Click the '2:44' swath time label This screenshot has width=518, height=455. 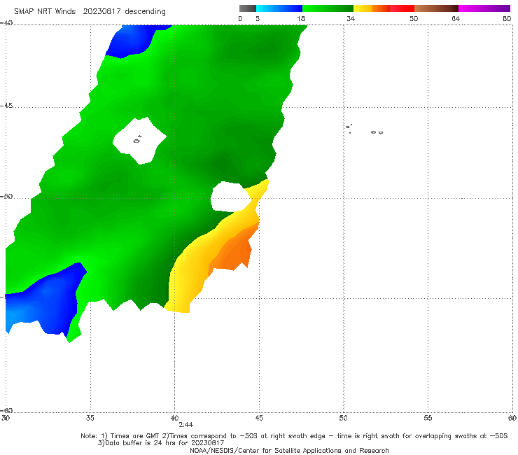click(186, 425)
